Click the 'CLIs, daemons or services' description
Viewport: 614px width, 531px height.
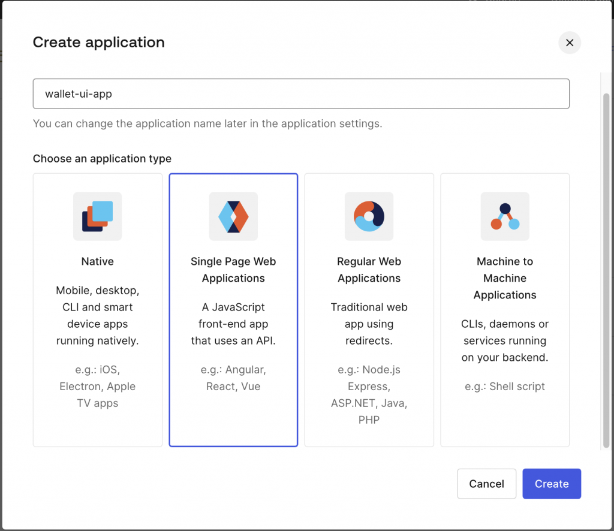[505, 340]
